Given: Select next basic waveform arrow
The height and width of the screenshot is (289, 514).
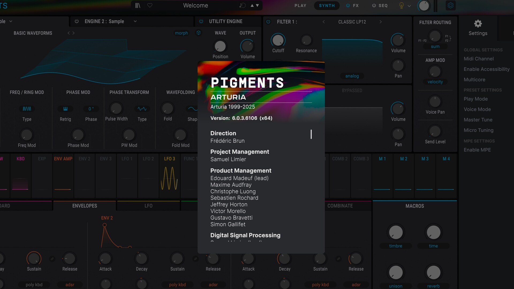Looking at the screenshot, I should 73,33.
